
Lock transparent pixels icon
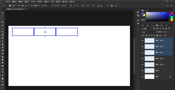(146, 35)
